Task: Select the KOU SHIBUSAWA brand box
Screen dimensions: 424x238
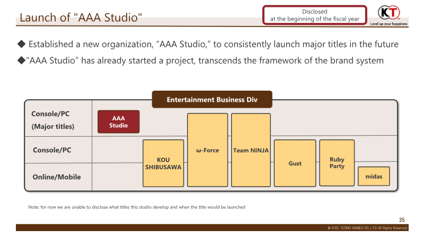Action: [x=163, y=163]
